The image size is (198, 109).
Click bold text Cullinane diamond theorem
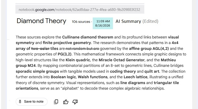pos(88,37)
